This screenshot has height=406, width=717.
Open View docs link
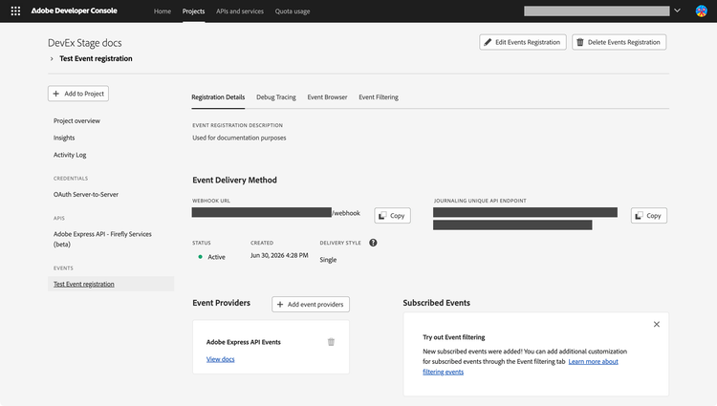pos(221,359)
